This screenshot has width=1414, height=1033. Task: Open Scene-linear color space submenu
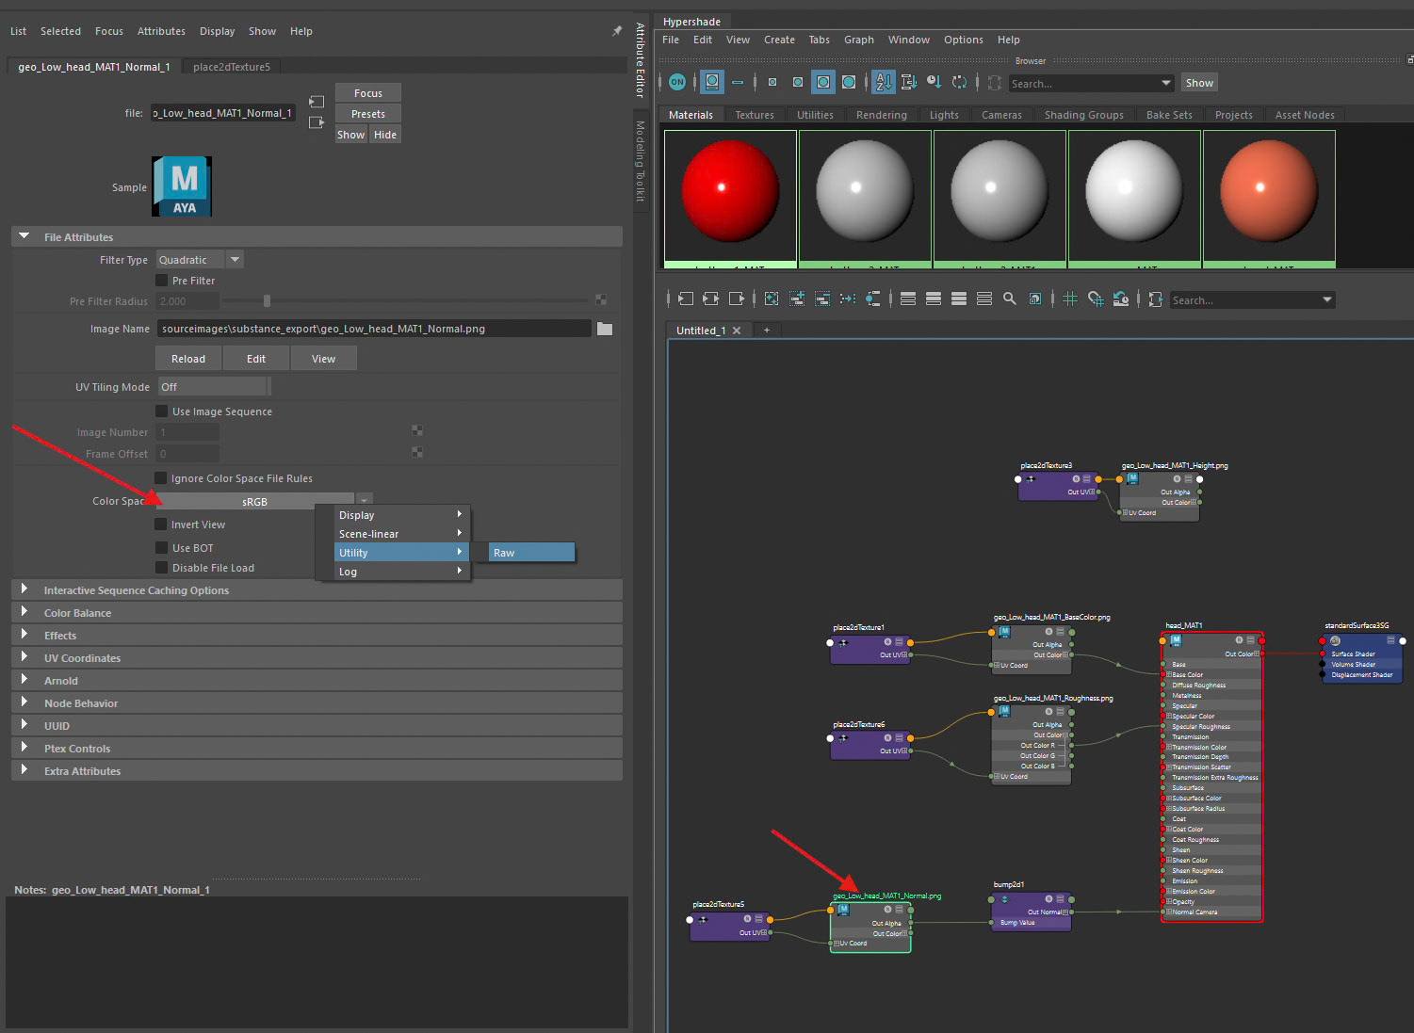tap(400, 534)
